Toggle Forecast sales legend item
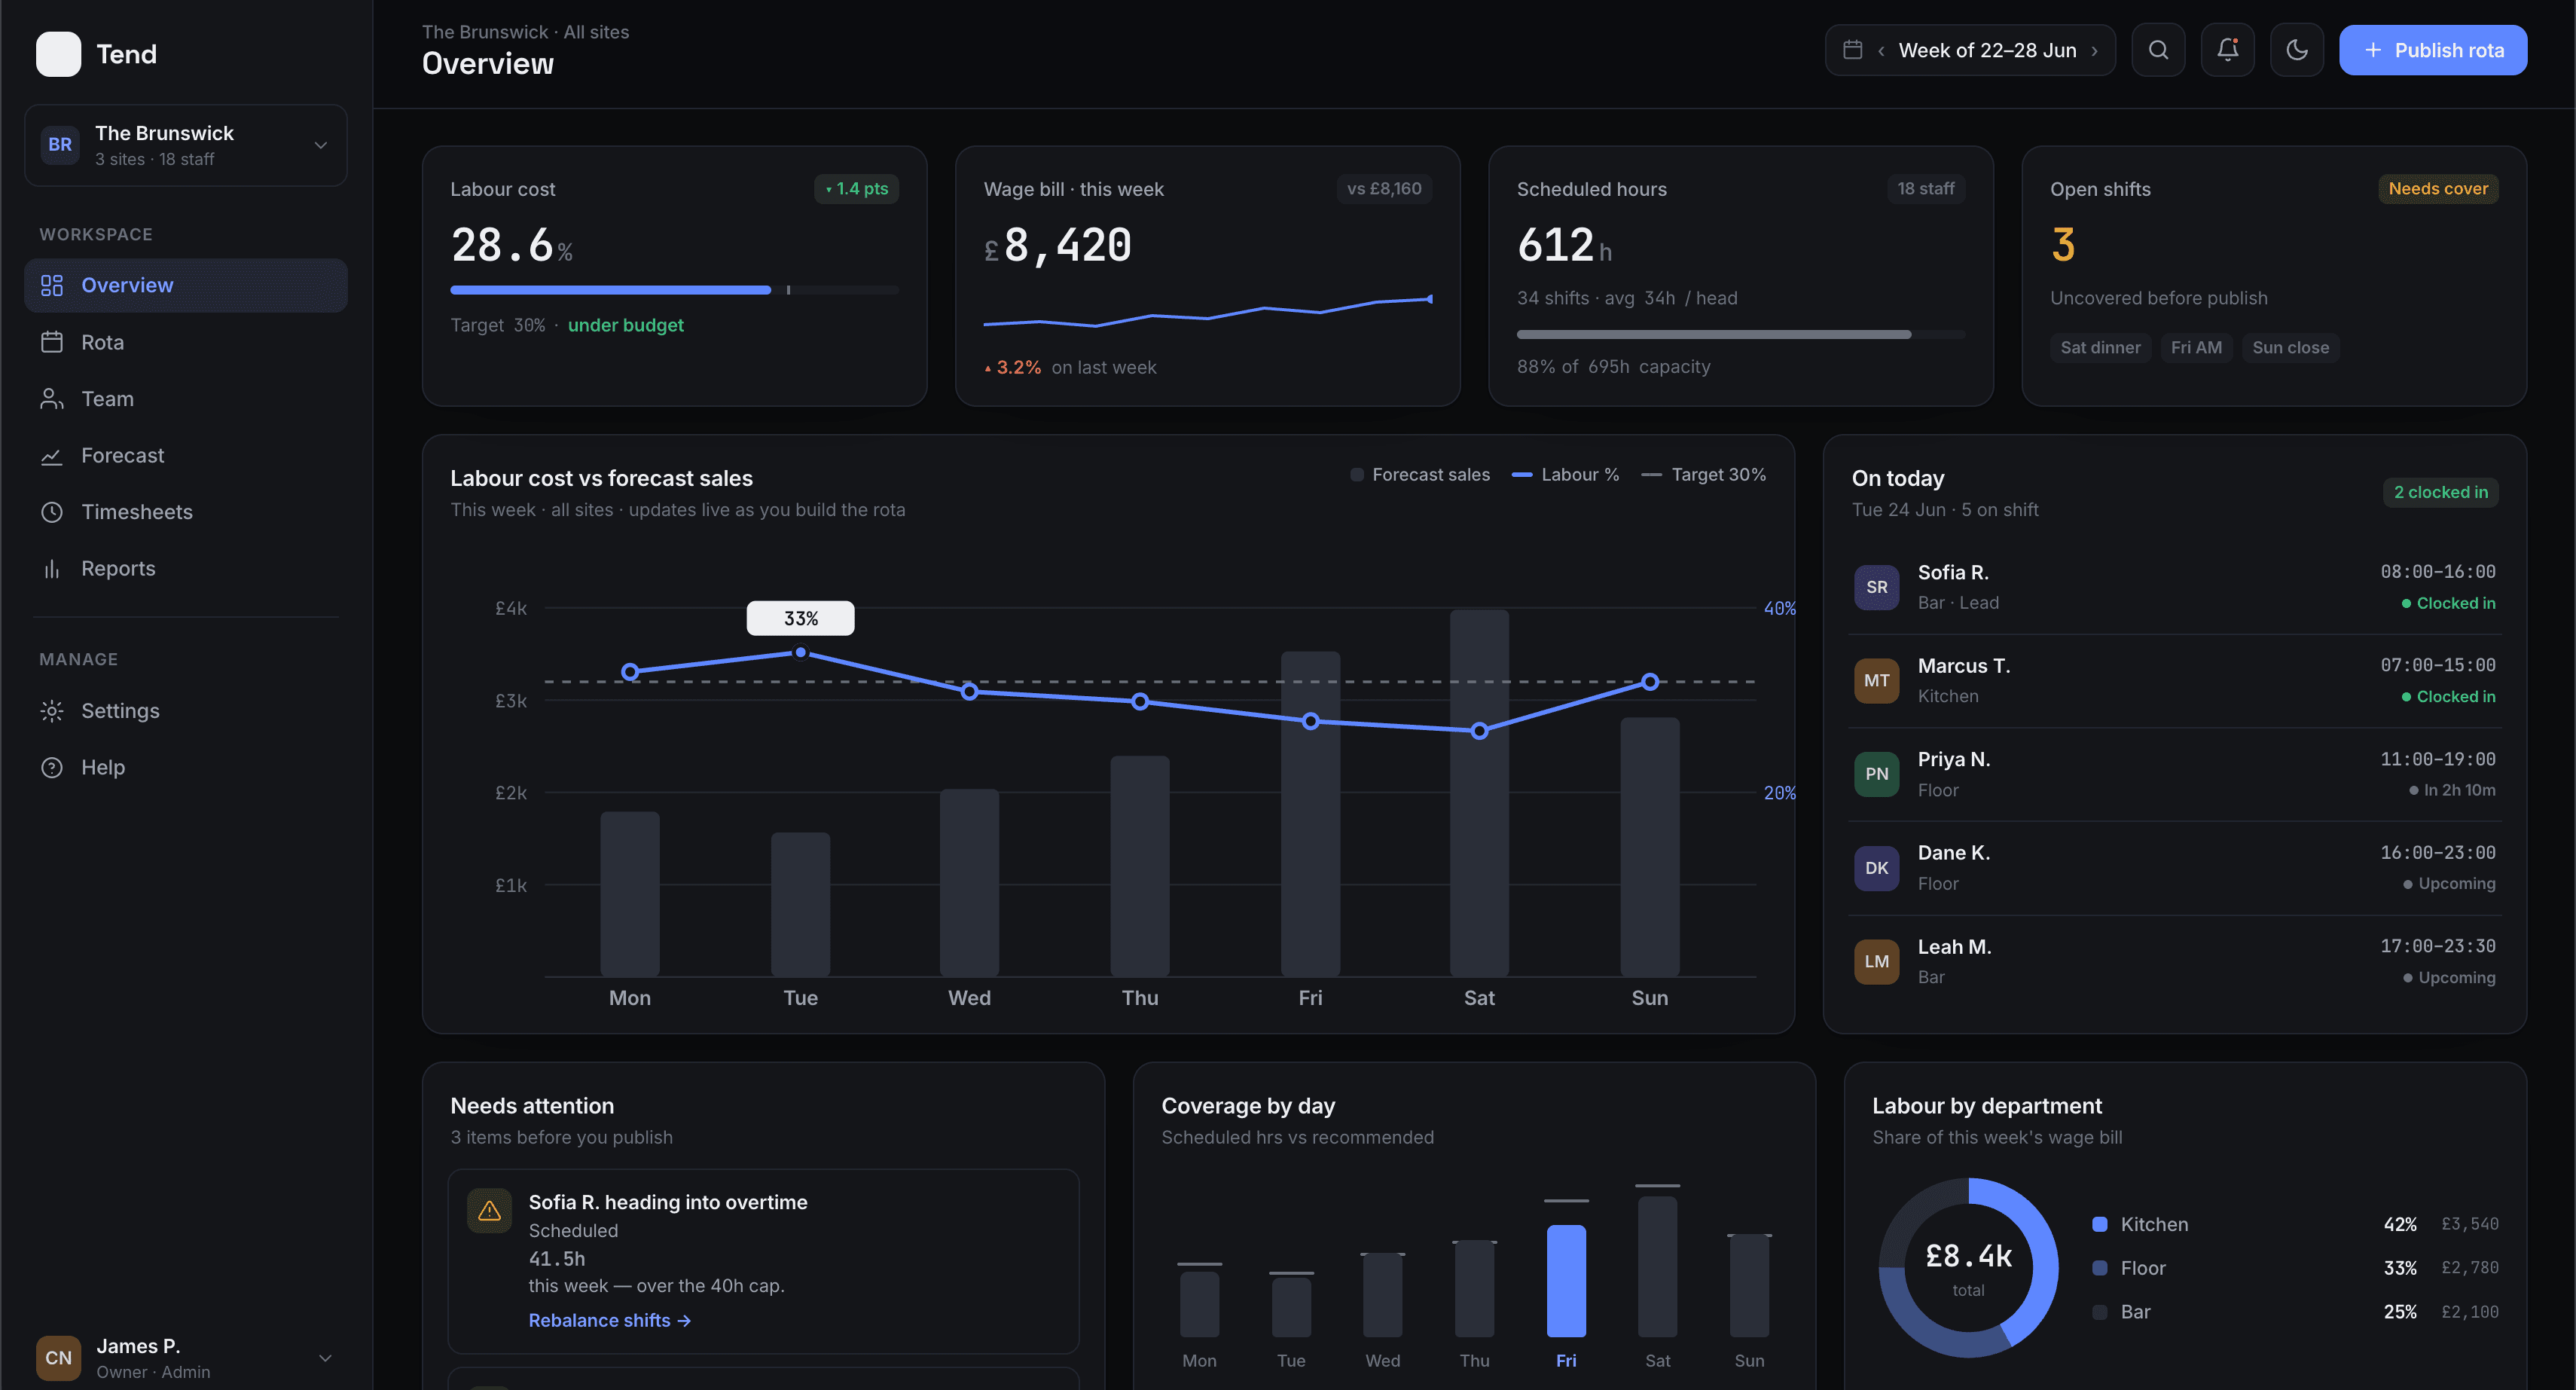 point(1420,474)
